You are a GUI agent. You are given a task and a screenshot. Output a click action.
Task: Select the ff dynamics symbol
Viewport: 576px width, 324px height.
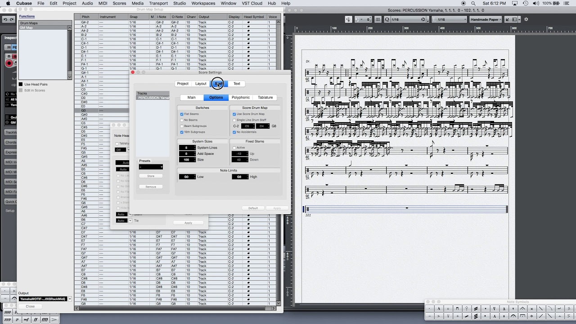pos(36,319)
